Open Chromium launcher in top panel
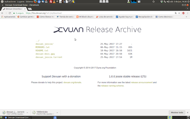Screen dimensions: 190x119 tap(39, 1)
